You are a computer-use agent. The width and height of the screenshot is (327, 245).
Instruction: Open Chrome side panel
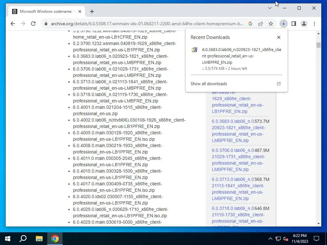pos(294,24)
